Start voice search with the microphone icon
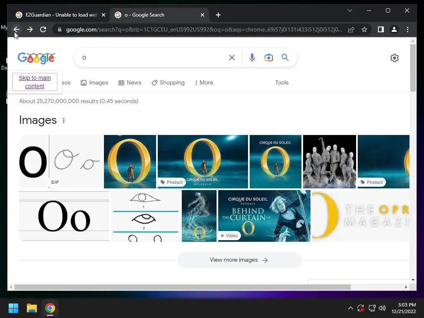This screenshot has width=424, height=318. [252, 58]
